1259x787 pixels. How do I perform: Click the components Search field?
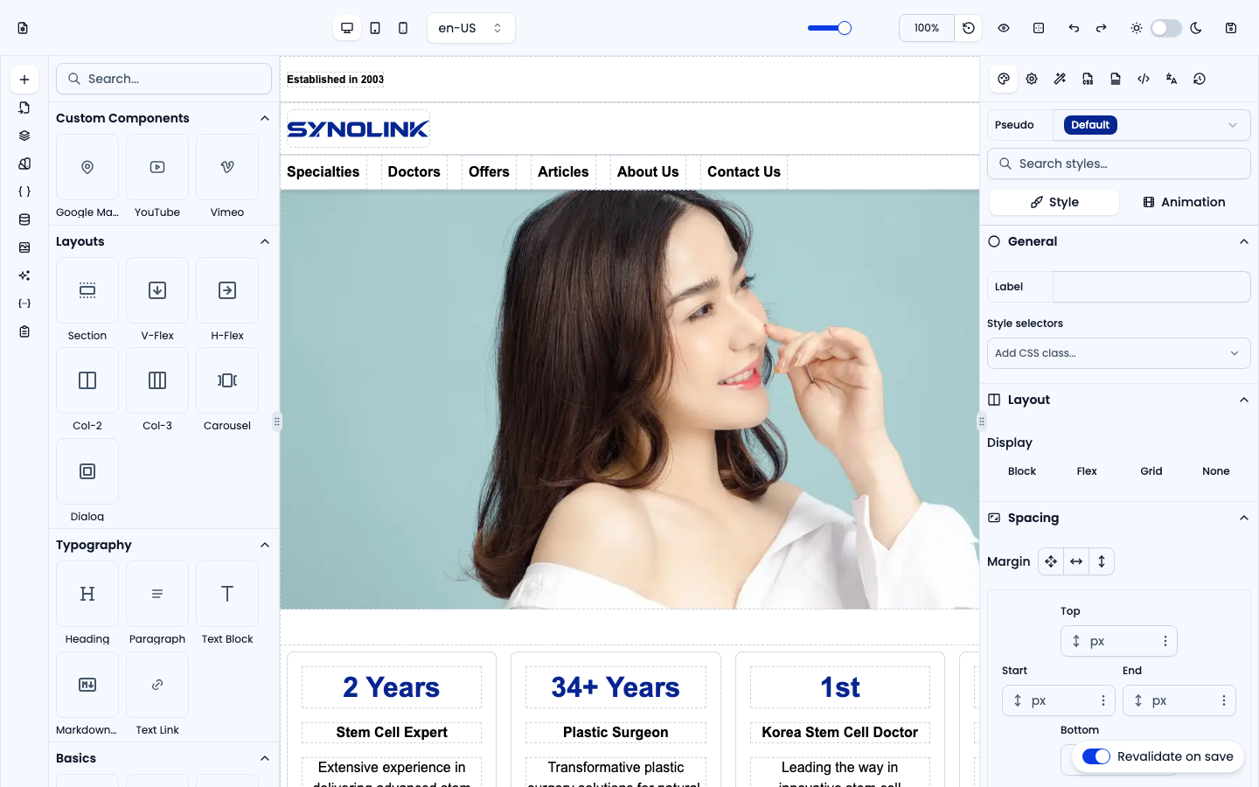click(164, 79)
